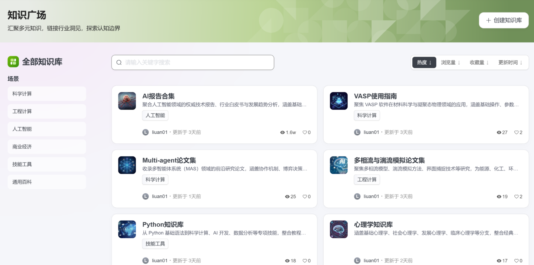Toggle the heart on 多相流与湍流模拟论文集 card

point(516,197)
